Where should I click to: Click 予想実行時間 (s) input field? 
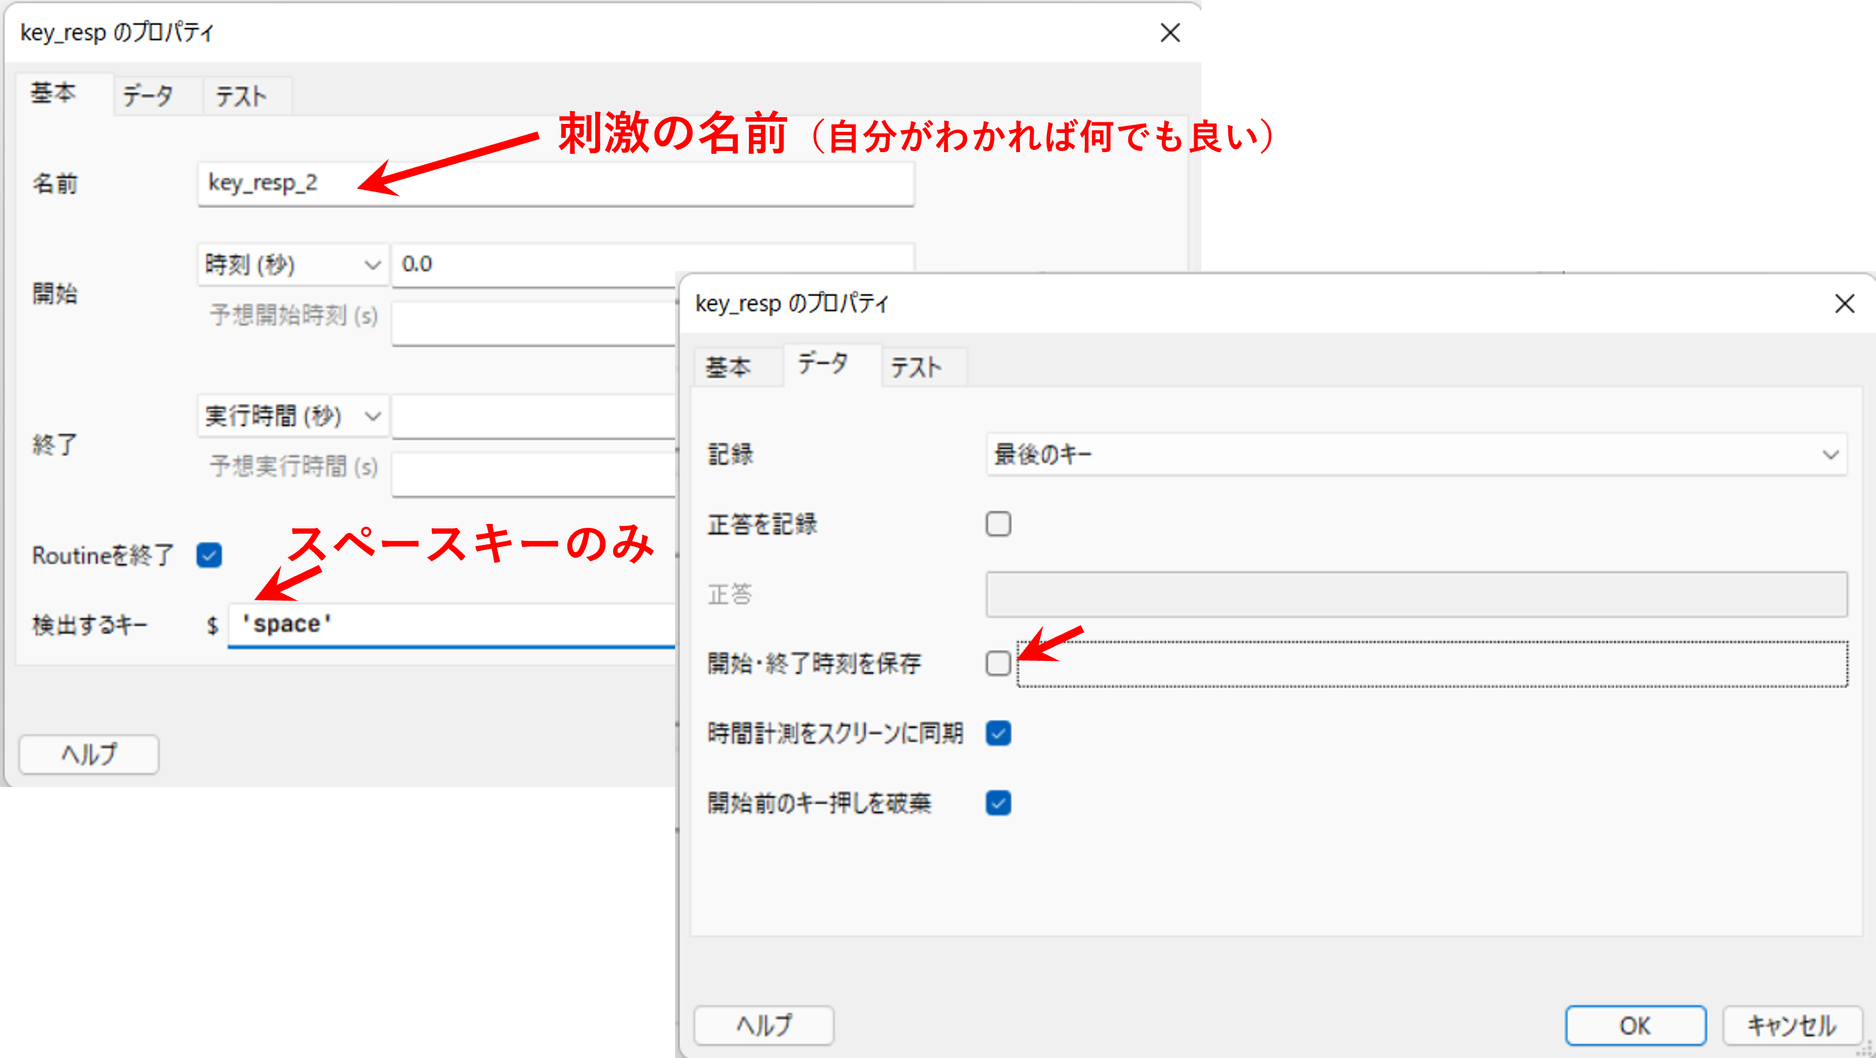535,475
